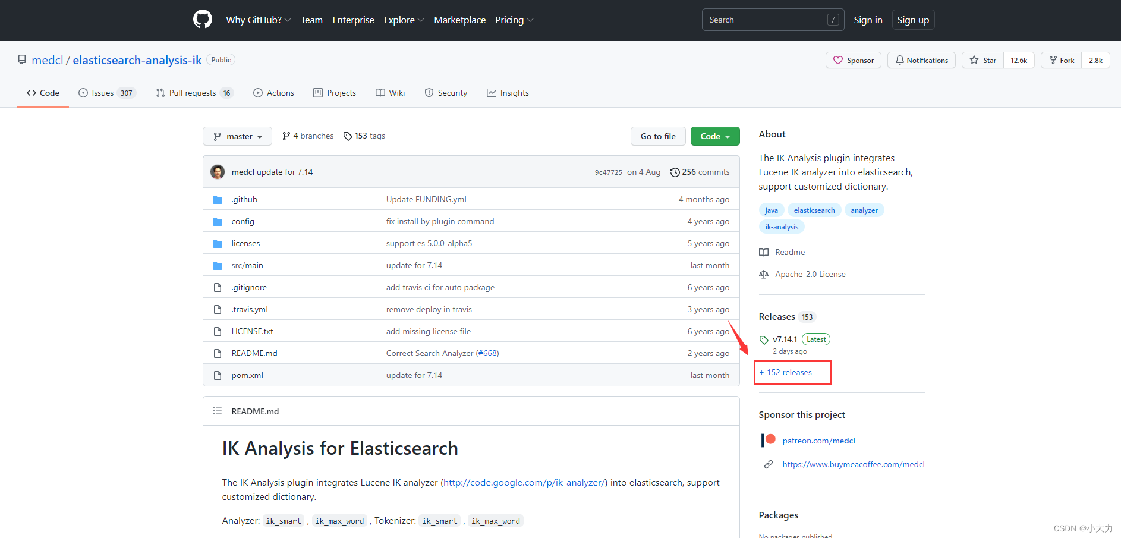
Task: Open the elasticsearch-analysis-ik repository link
Action: coord(137,60)
